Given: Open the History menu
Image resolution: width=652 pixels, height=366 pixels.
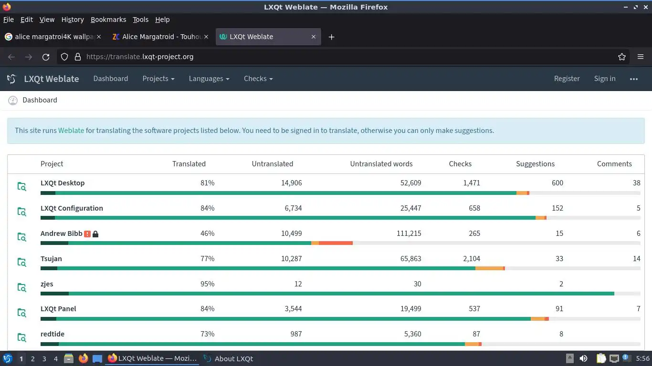Looking at the screenshot, I should click(x=73, y=20).
